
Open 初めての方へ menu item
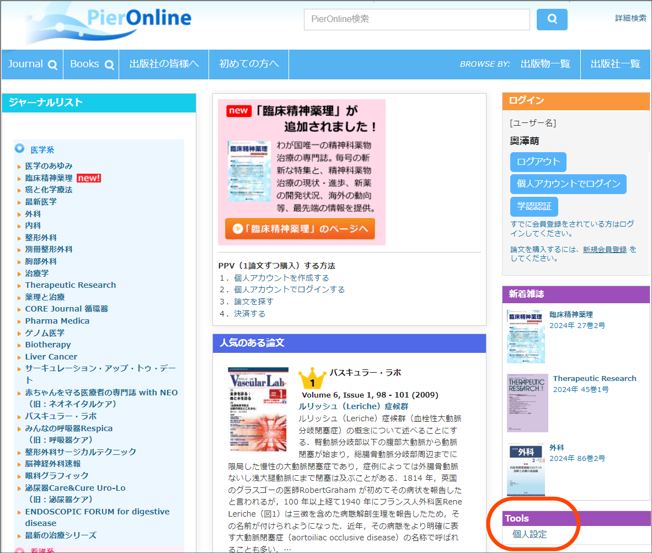click(249, 64)
